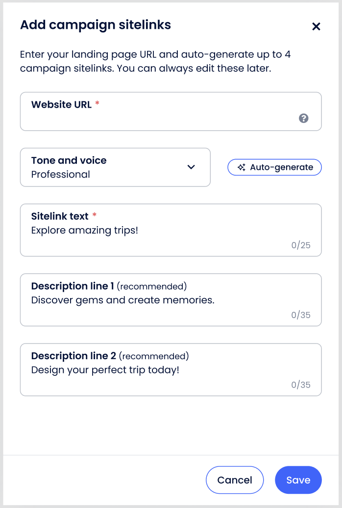The image size is (342, 508).
Task: Open the Tone and voice dropdown
Action: (x=115, y=167)
